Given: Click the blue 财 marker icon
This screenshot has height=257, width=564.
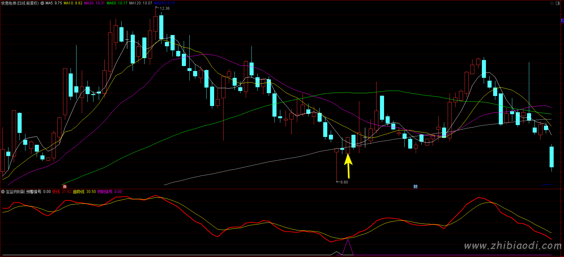Looking at the screenshot, I should click(415, 187).
